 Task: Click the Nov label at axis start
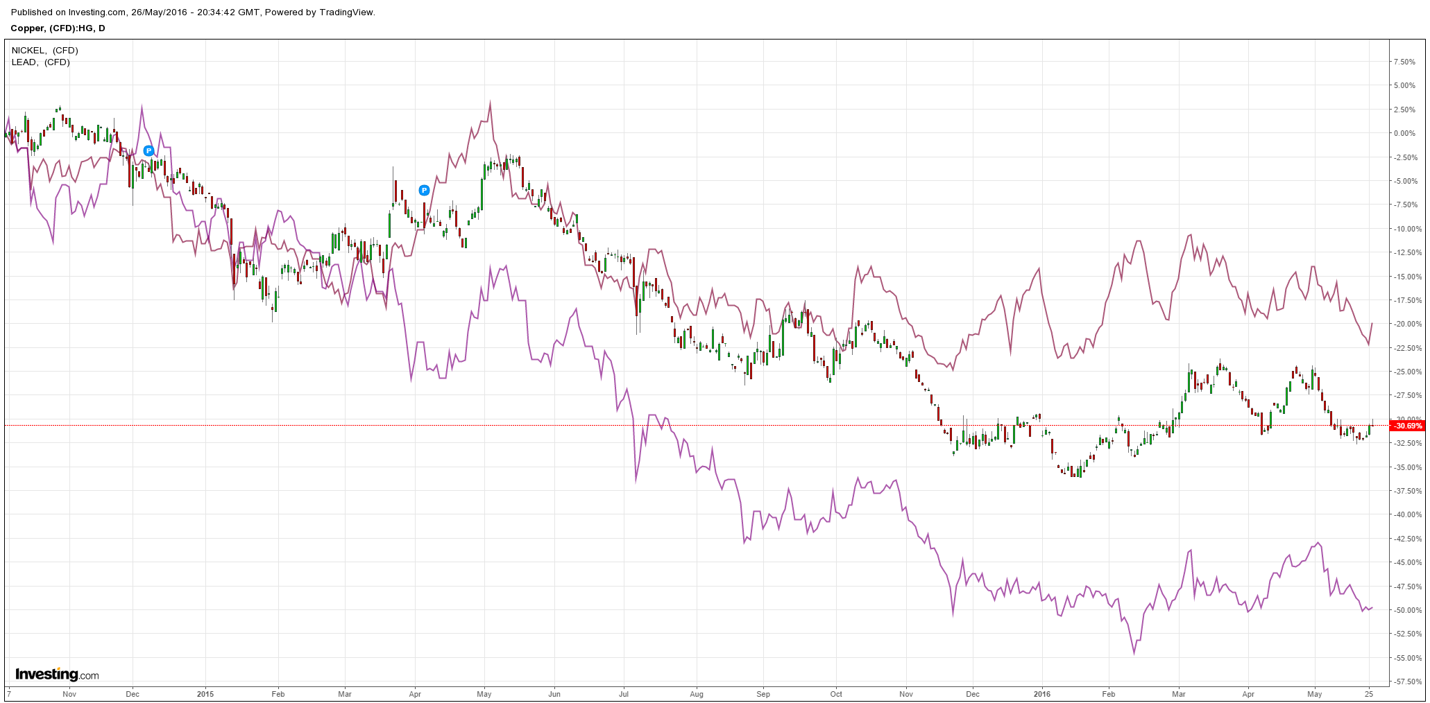(x=69, y=693)
